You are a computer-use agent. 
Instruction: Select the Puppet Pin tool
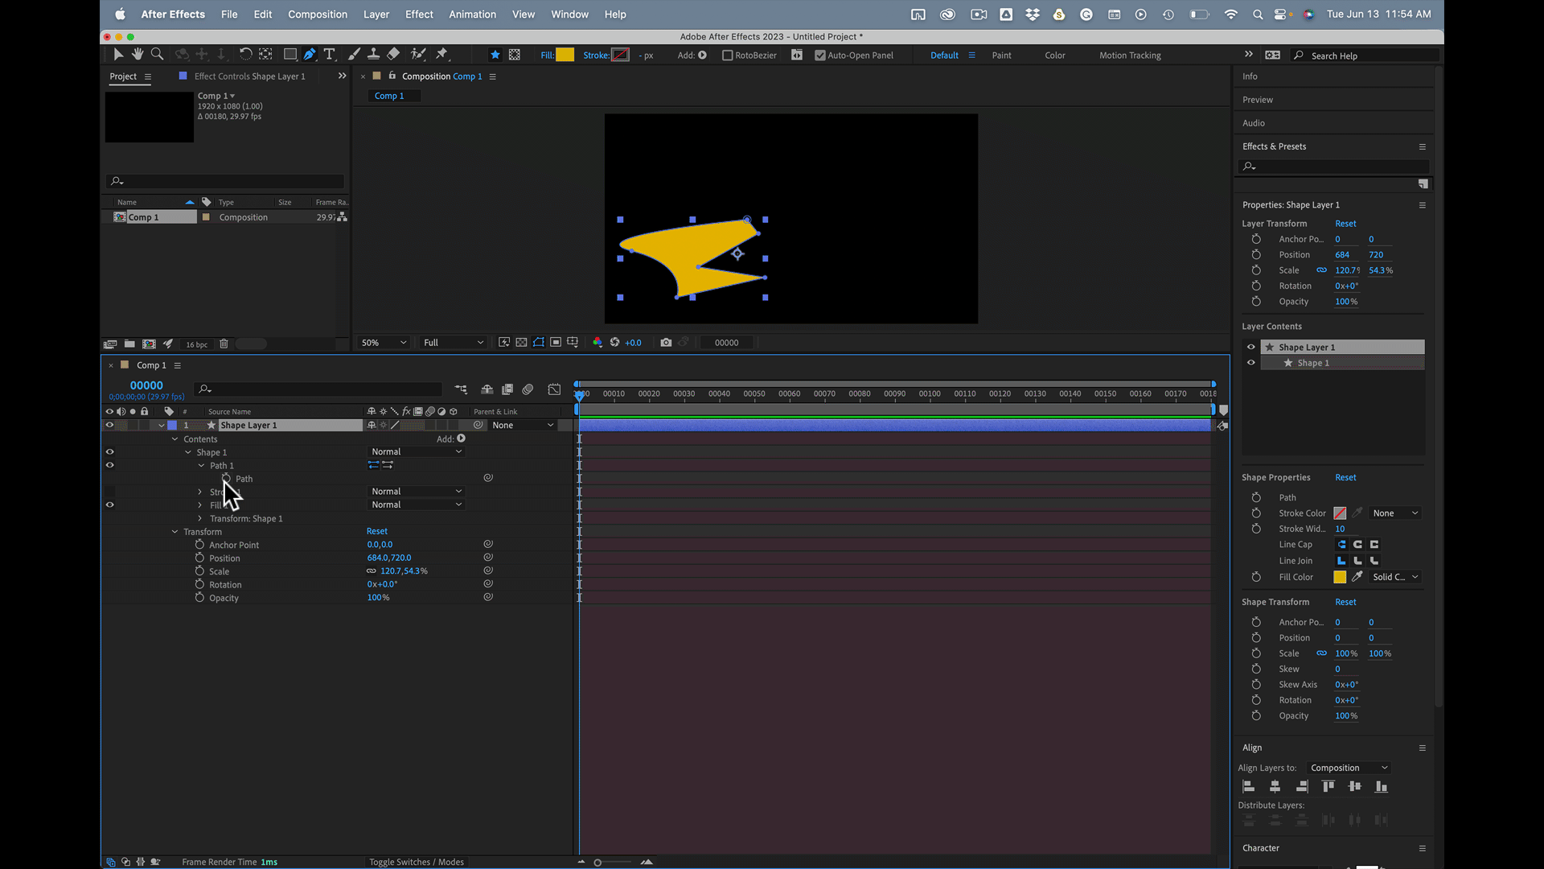point(441,54)
